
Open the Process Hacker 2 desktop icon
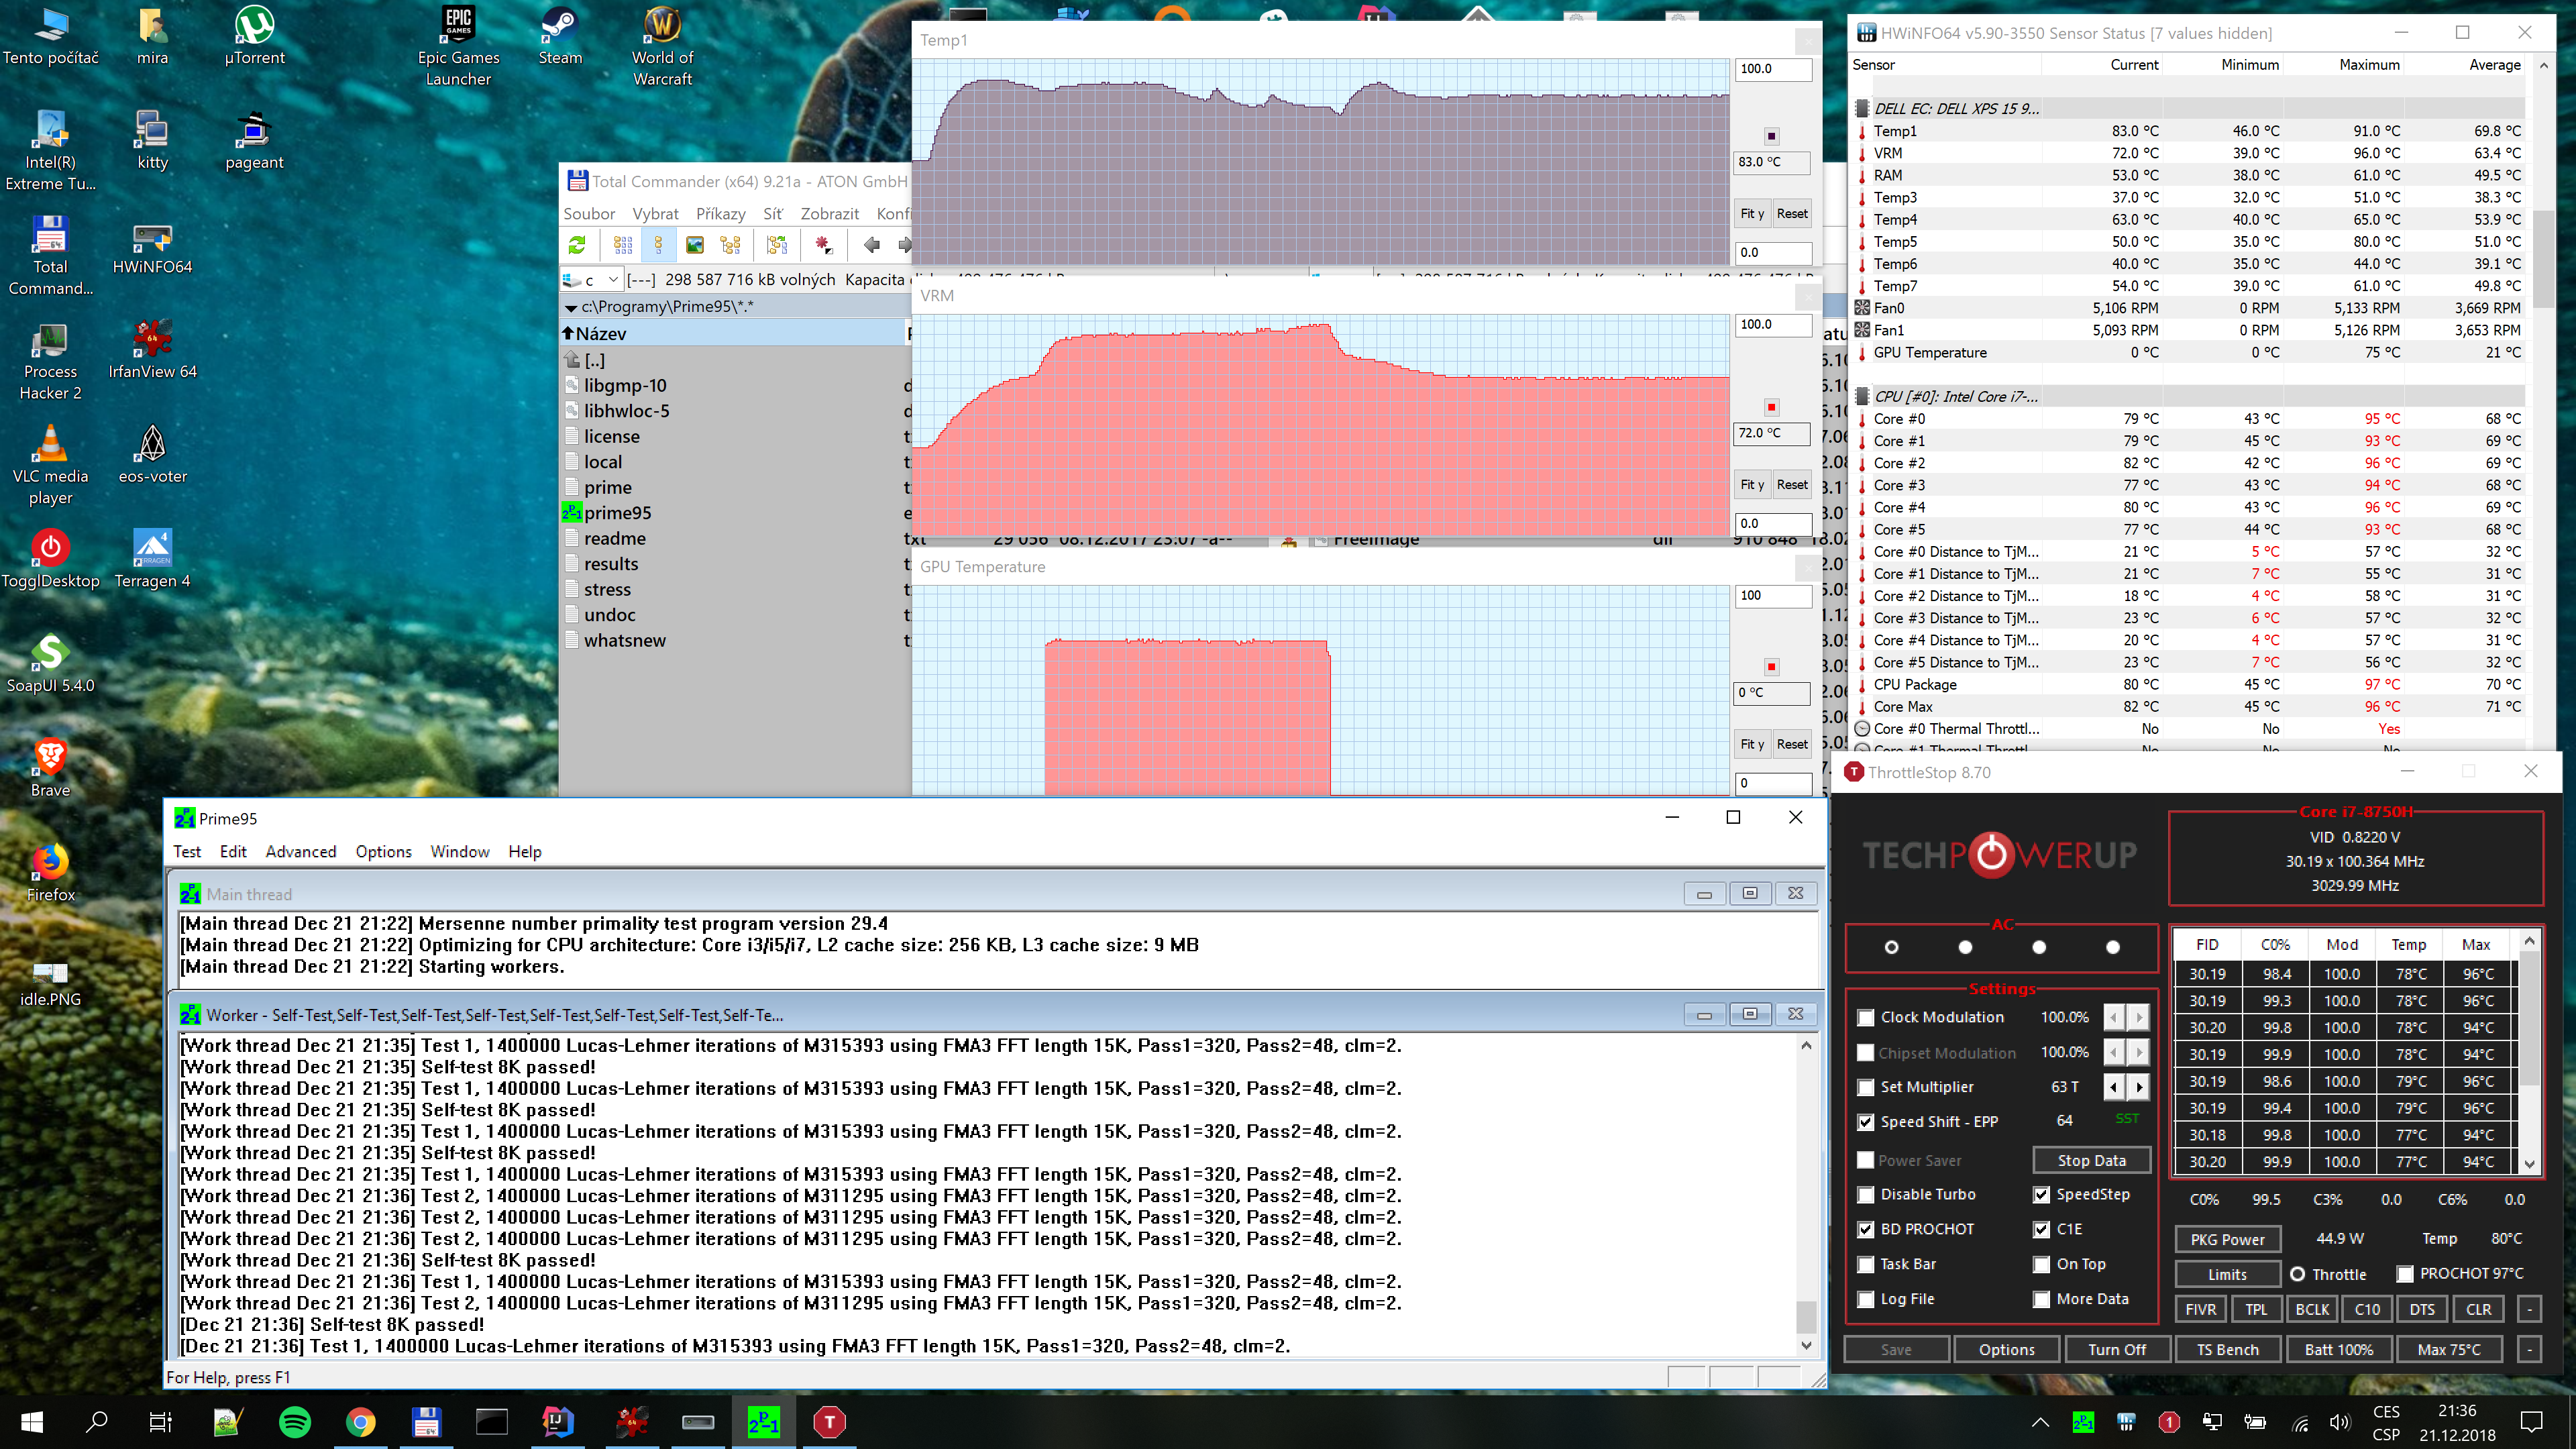click(50, 362)
